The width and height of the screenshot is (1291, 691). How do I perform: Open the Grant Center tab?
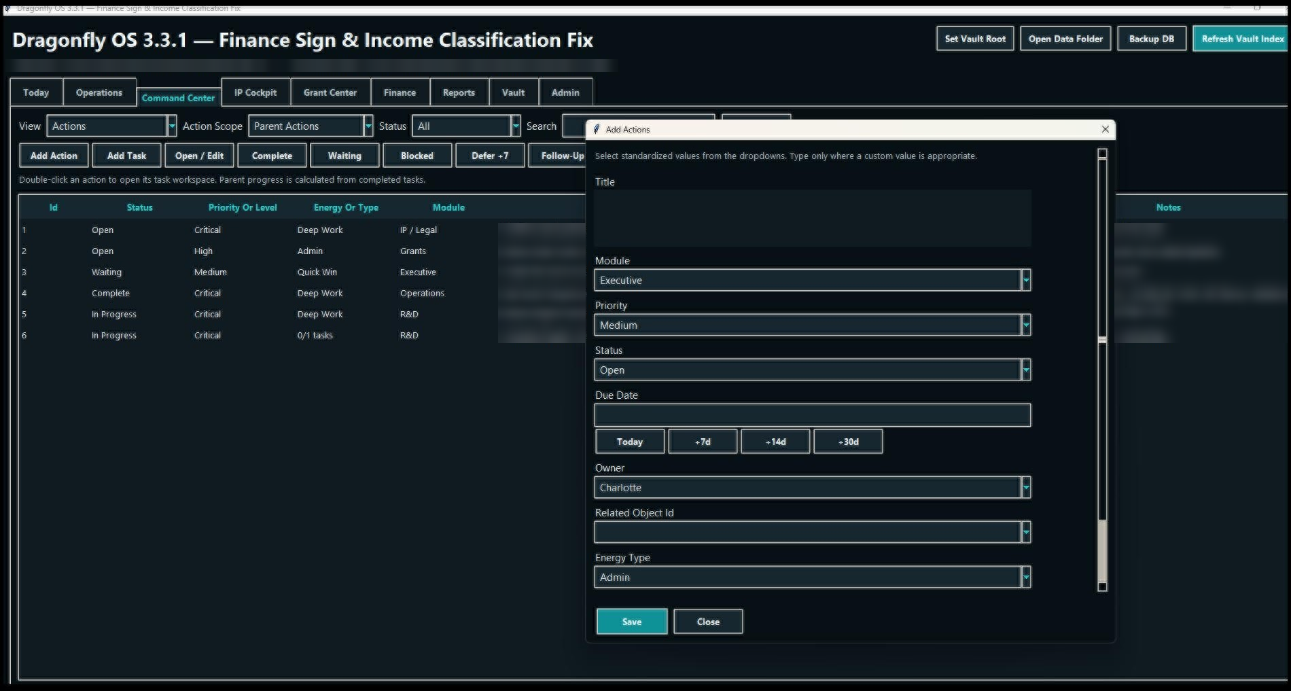(x=330, y=92)
